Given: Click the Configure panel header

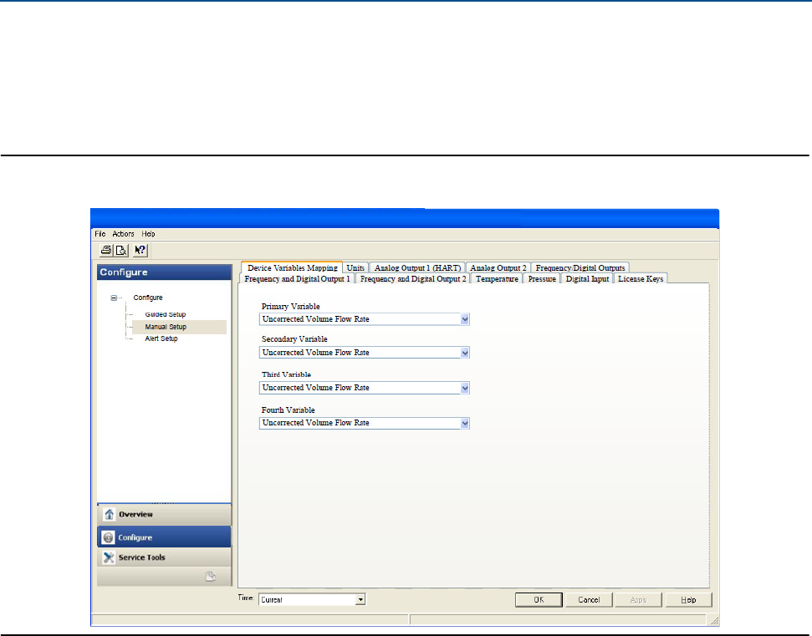Looking at the screenshot, I should point(164,272).
